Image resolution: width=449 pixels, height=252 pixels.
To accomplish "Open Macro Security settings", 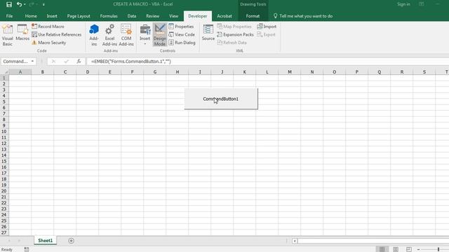I will click(x=49, y=43).
